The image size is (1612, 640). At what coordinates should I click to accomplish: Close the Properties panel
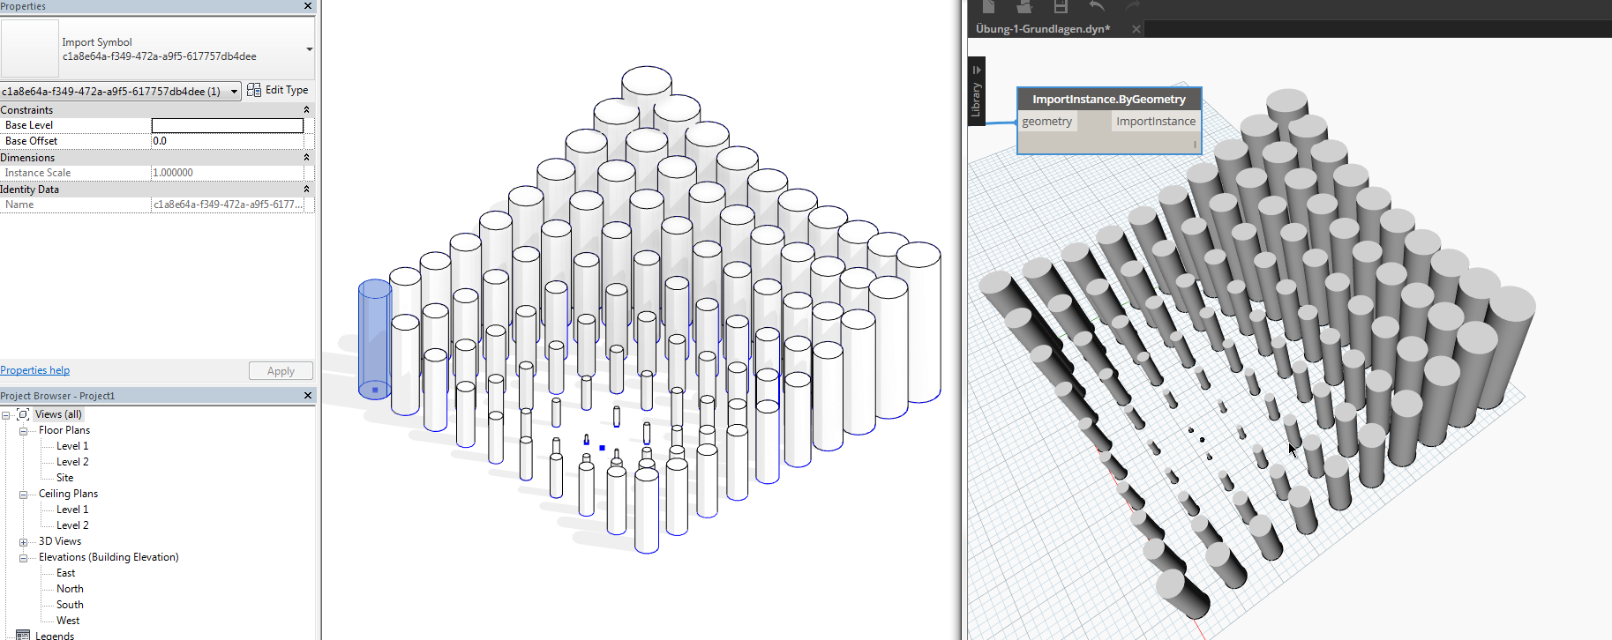pos(308,6)
